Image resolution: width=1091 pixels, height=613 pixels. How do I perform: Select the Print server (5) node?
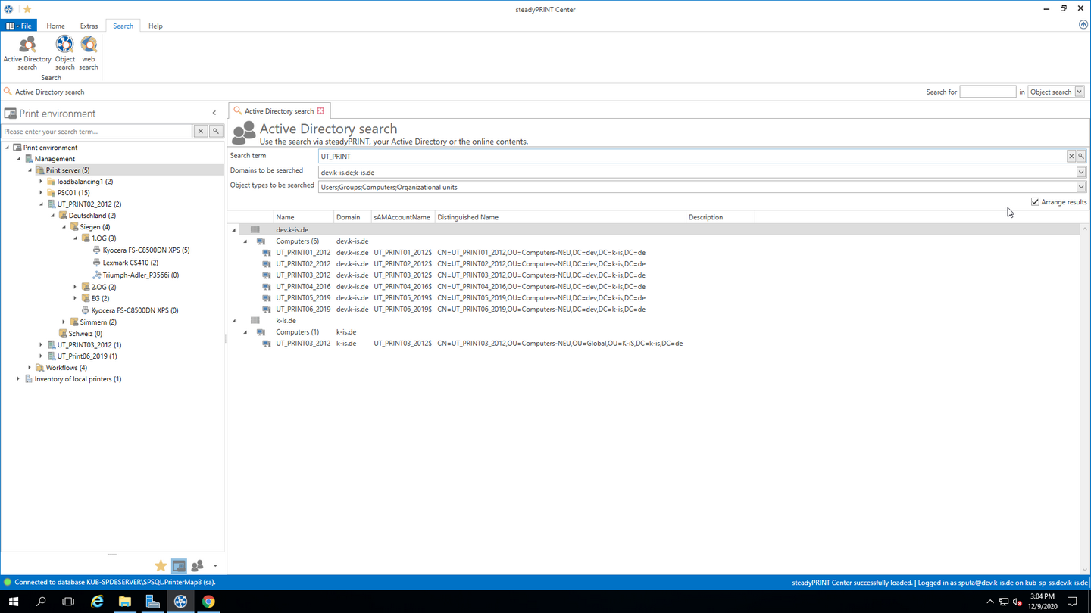tap(67, 170)
